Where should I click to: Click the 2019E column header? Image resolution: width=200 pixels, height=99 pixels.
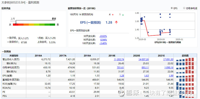coord(112,56)
